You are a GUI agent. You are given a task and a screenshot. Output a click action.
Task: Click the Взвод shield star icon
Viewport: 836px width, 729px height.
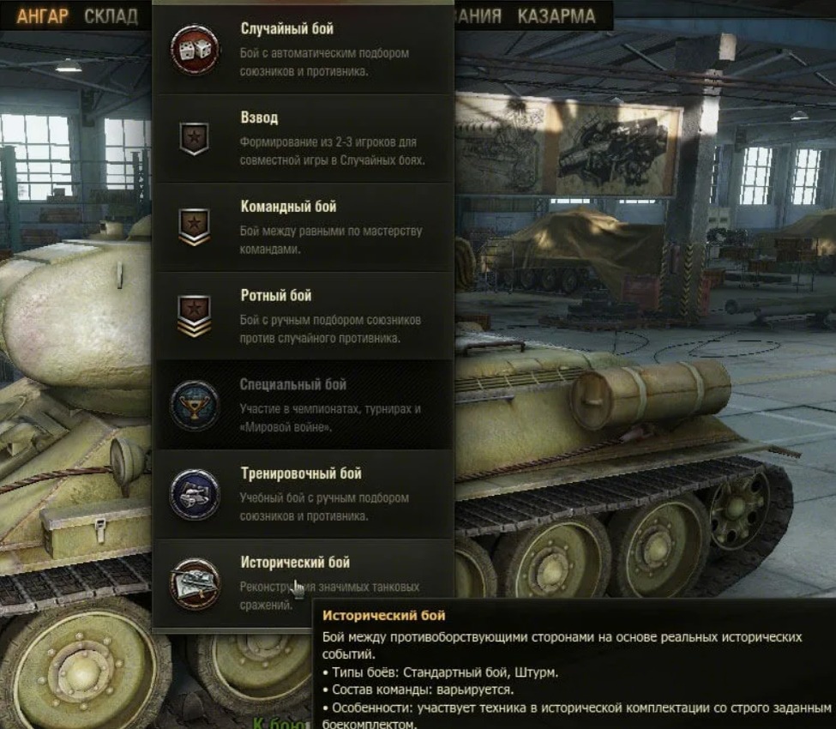(194, 138)
